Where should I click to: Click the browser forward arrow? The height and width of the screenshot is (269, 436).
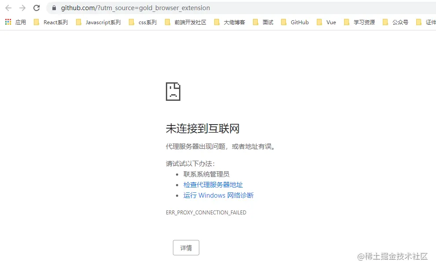[x=22, y=8]
